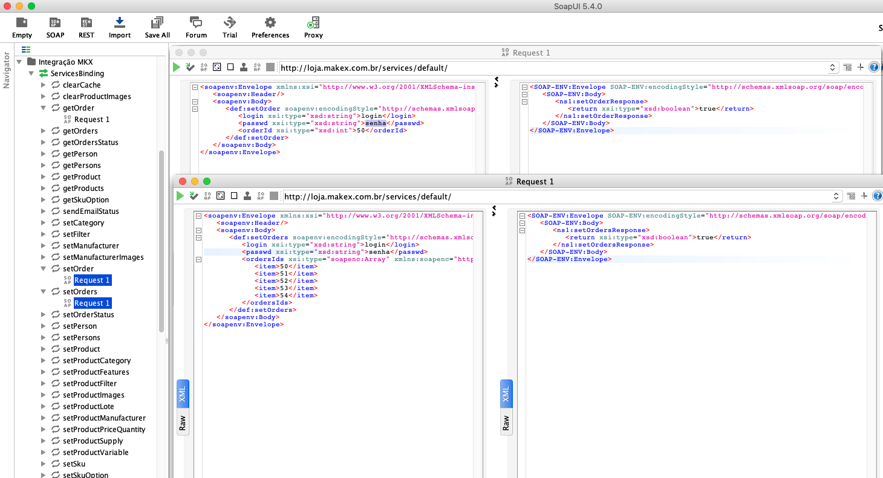Viewport: 883px width, 478px height.
Task: Submit the setOrders request with green play arrow
Action: 180,196
